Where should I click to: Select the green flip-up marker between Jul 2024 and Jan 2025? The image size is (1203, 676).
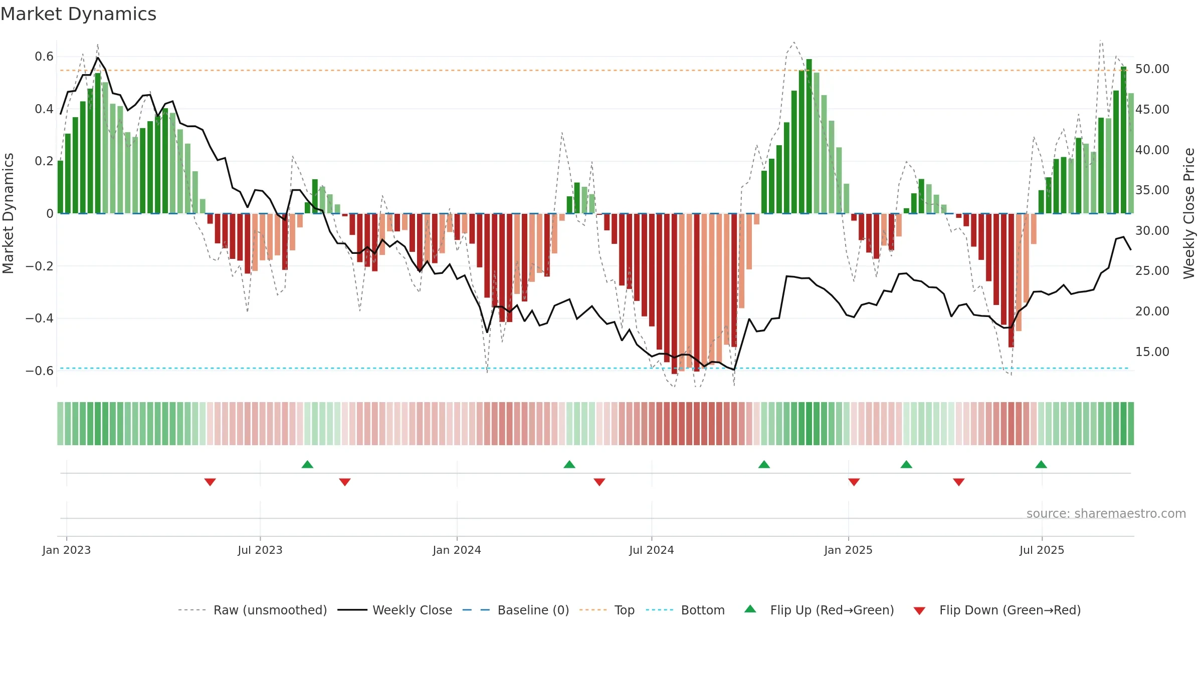(764, 464)
